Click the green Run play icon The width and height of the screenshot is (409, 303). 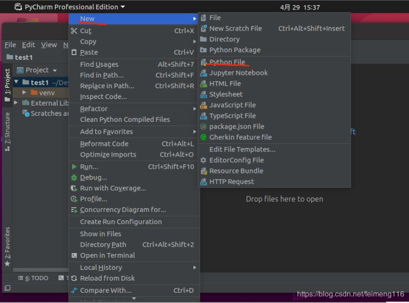tap(74, 167)
